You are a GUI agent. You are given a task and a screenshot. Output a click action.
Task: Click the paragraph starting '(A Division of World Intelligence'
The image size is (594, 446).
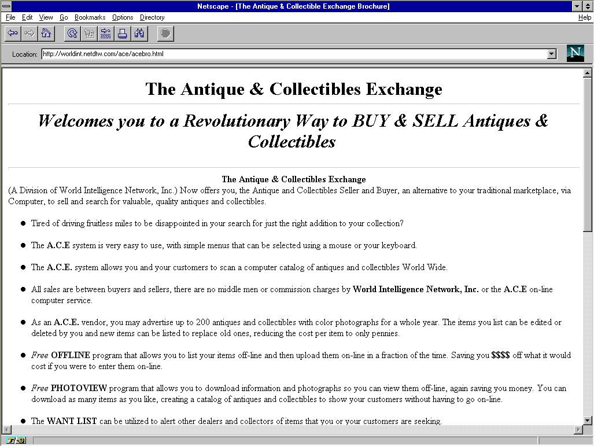click(289, 196)
